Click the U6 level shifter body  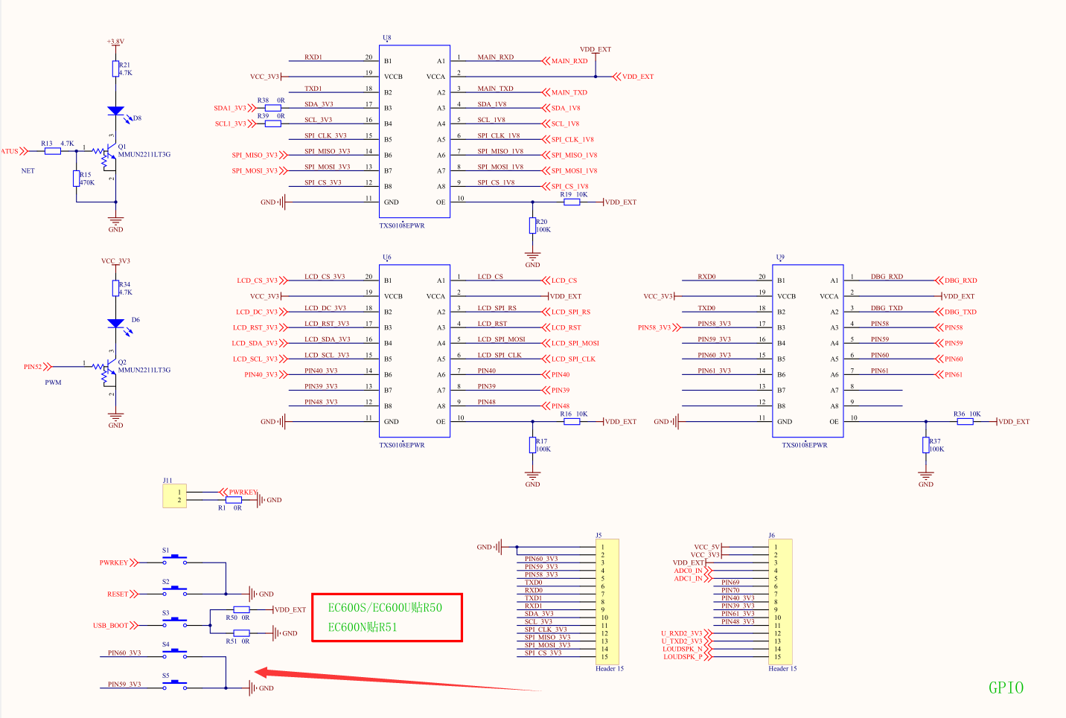click(x=415, y=350)
